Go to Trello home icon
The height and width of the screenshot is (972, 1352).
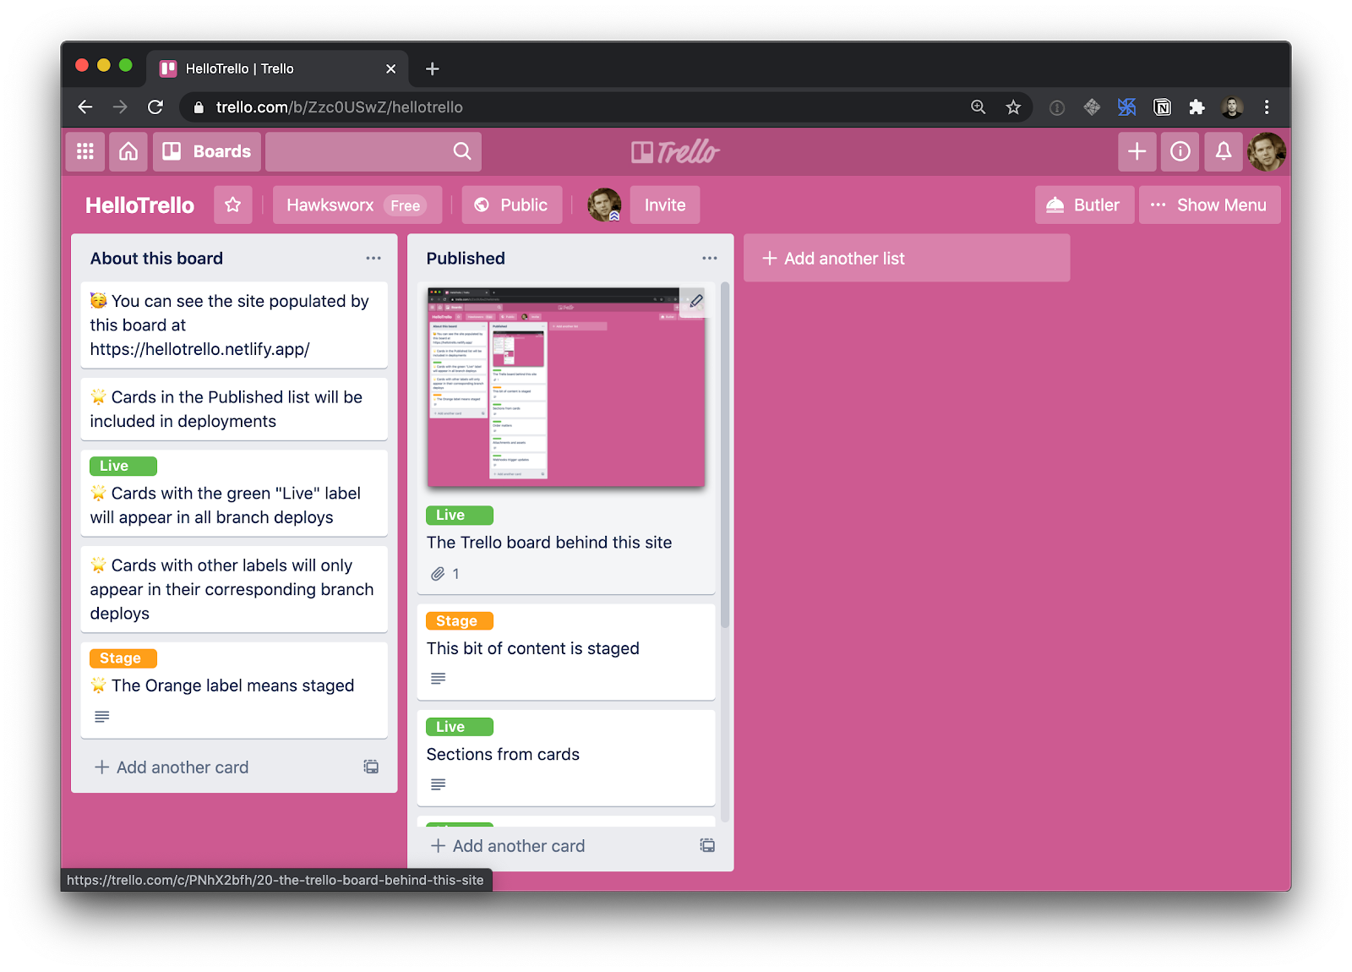tap(128, 151)
